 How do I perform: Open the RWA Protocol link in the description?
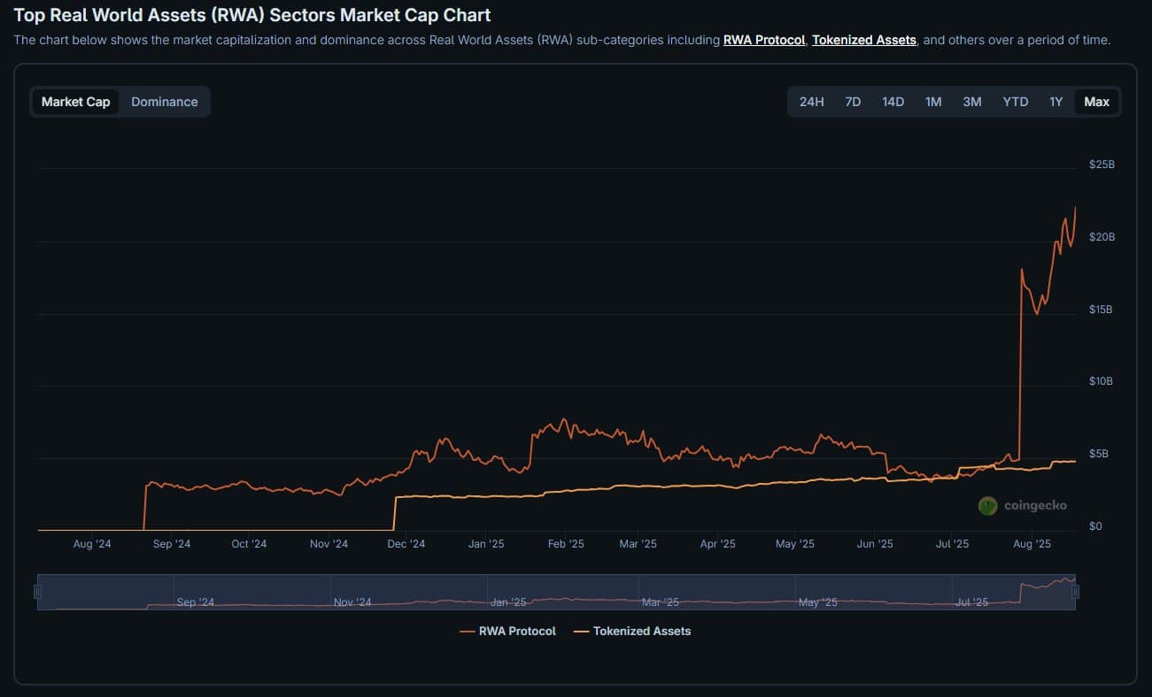click(x=763, y=40)
